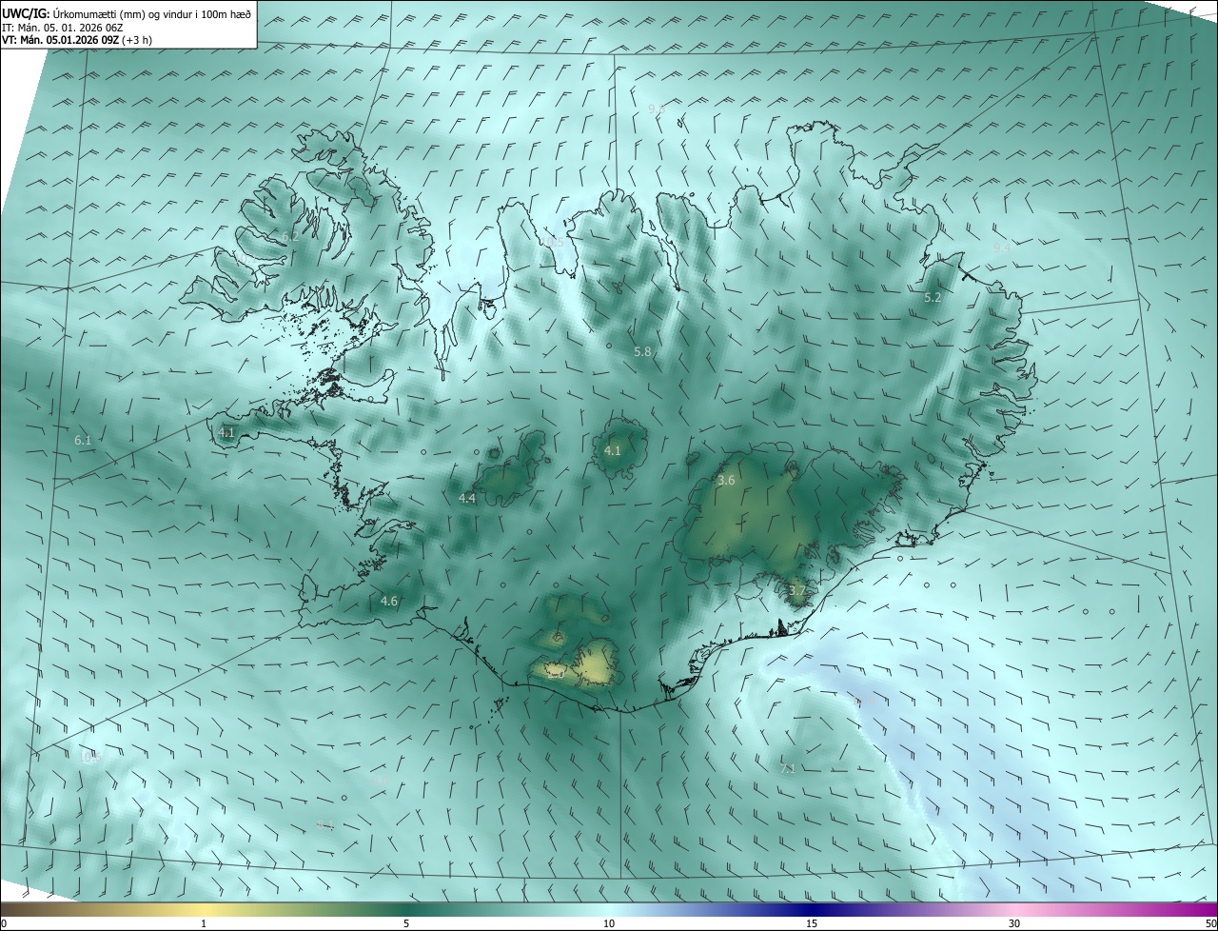Click the 10.5 value on the north coast

pyautogui.click(x=553, y=243)
